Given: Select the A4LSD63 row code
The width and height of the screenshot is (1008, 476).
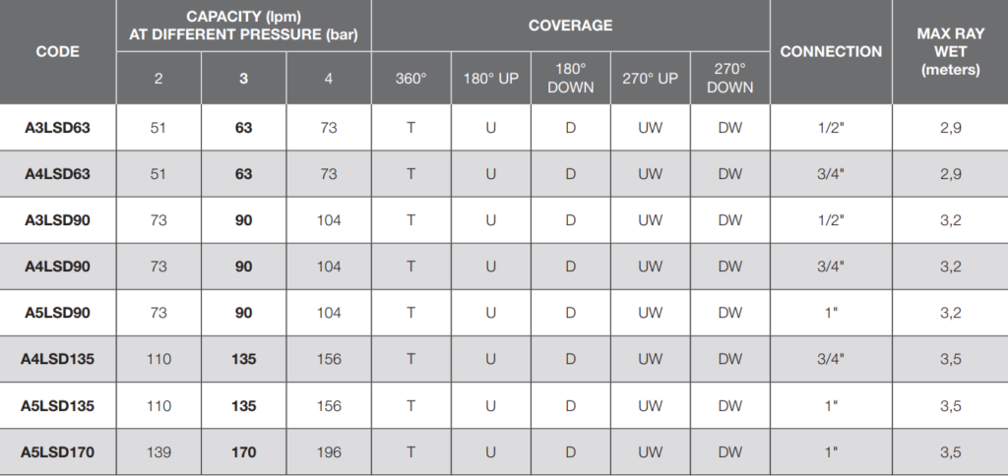Looking at the screenshot, I should coord(58,174).
